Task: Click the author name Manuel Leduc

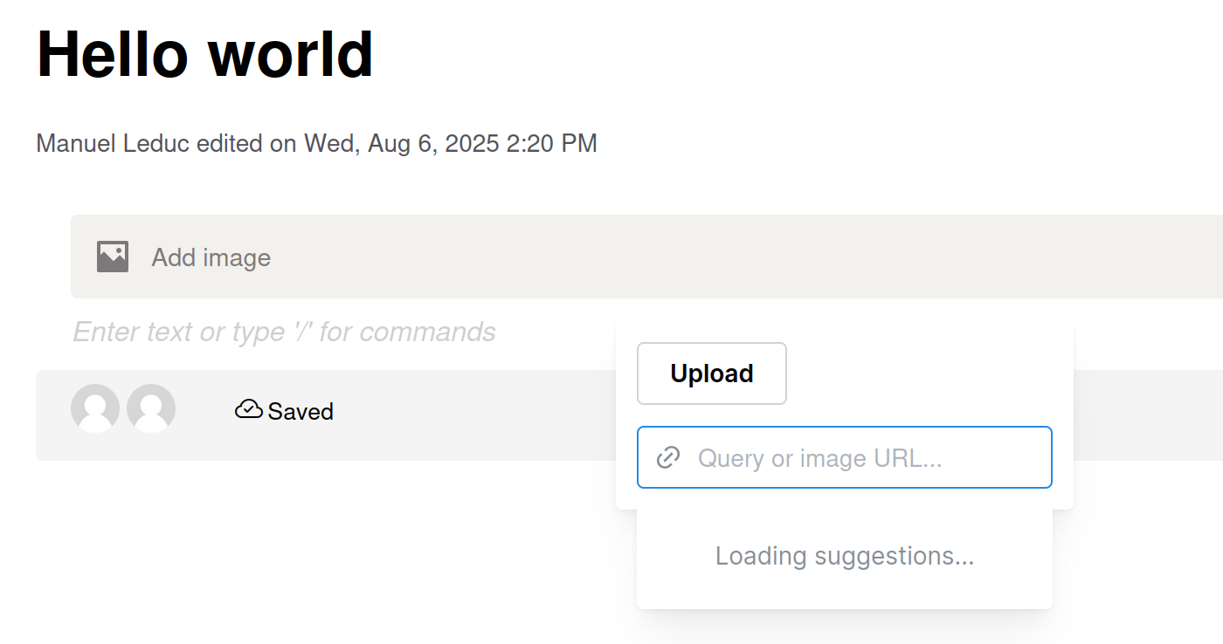Action: point(113,143)
